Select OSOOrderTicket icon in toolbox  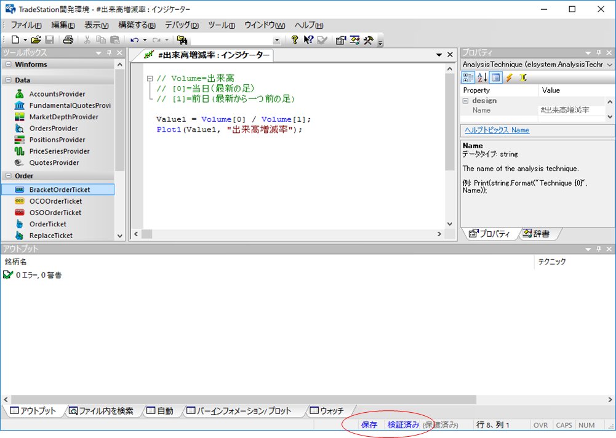click(19, 212)
